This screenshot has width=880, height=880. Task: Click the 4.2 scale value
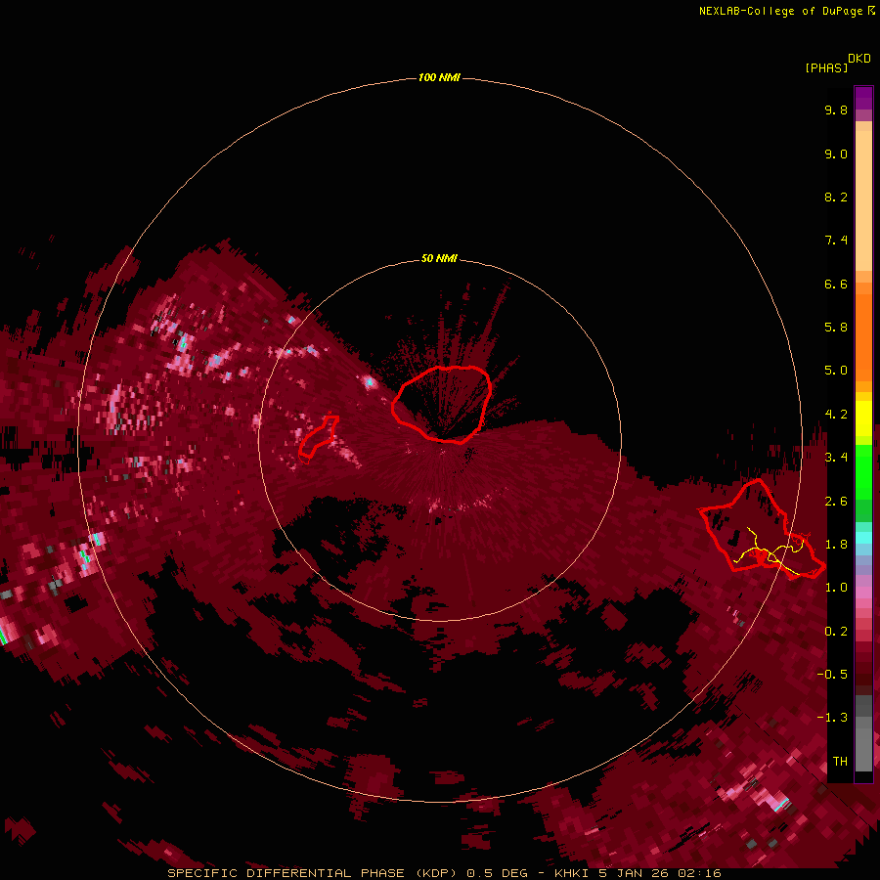[x=836, y=415]
